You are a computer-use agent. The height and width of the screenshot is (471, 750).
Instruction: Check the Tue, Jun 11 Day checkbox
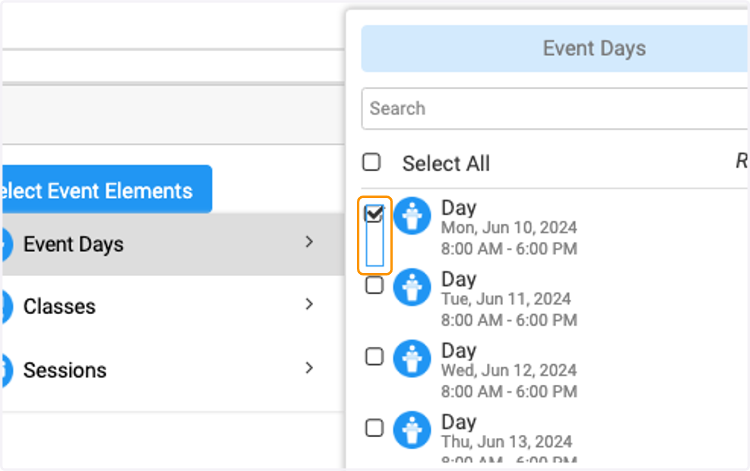click(374, 285)
